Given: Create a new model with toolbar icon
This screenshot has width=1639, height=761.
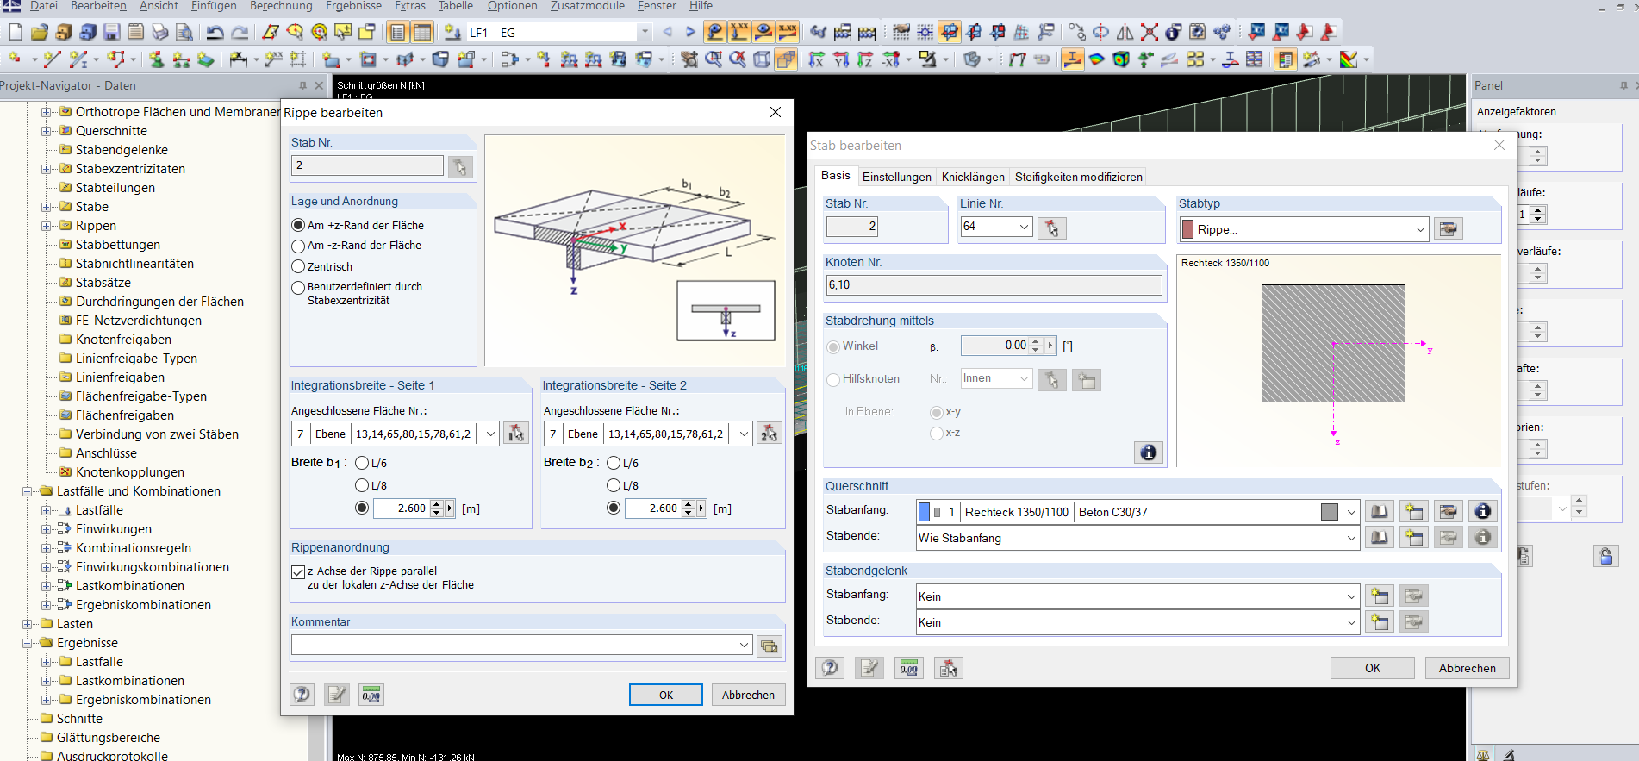Looking at the screenshot, I should tap(16, 33).
